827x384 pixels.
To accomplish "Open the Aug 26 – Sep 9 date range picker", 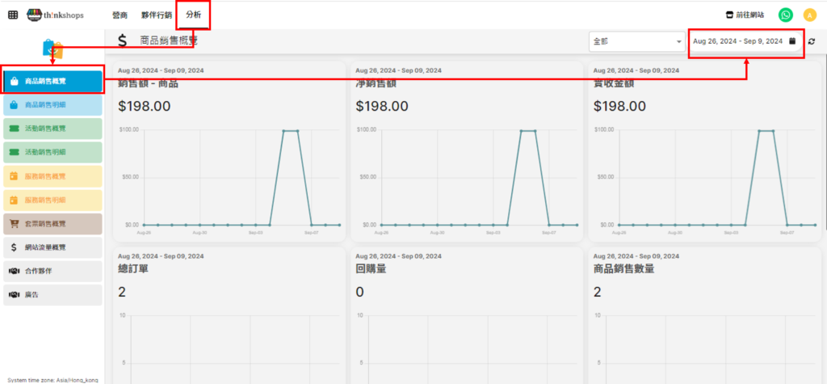I will click(x=737, y=41).
